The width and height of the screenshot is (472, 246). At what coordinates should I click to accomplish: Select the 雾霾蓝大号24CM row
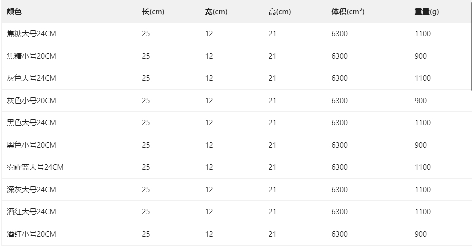[236, 167]
